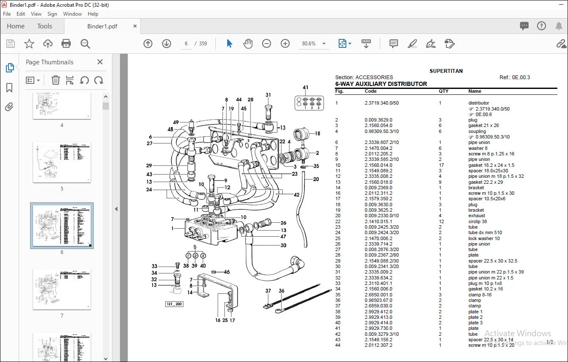Open the print pages thumbnail tool
Screen dimensions: 568x362
tap(70, 80)
